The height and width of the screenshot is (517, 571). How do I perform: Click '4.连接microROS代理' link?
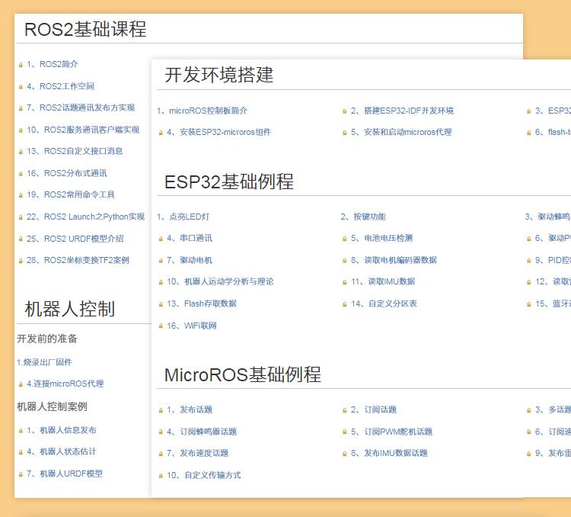(x=65, y=384)
